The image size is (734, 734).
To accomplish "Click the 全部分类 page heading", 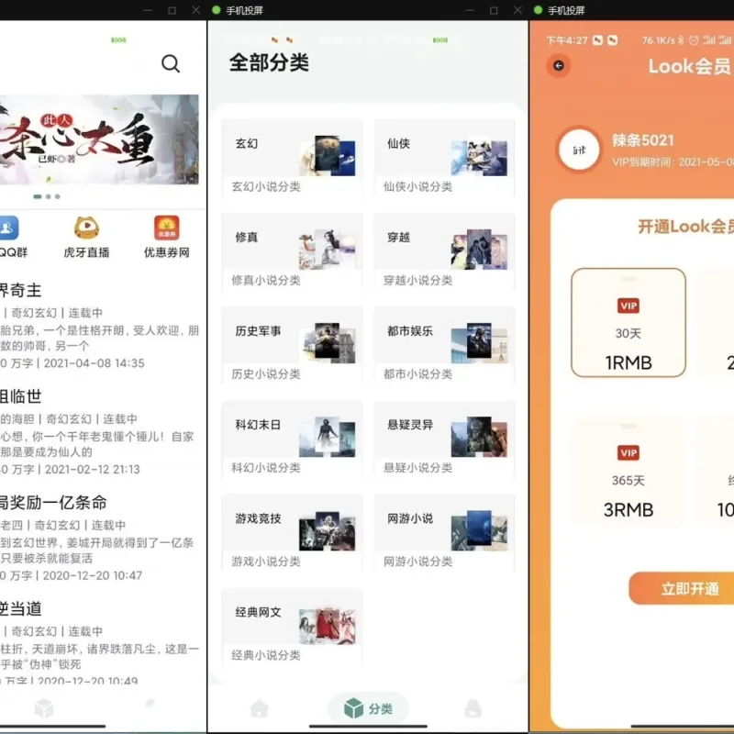I will (x=269, y=62).
